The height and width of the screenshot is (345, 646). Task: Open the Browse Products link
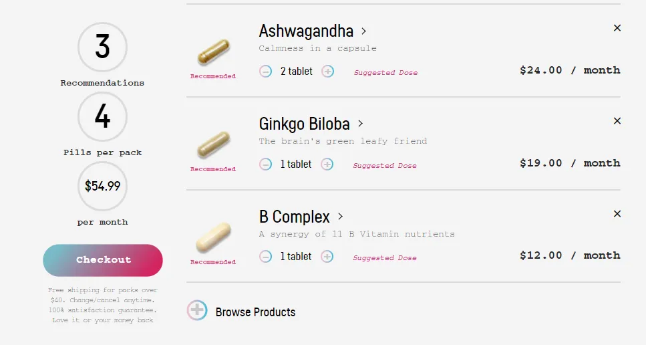(x=255, y=312)
